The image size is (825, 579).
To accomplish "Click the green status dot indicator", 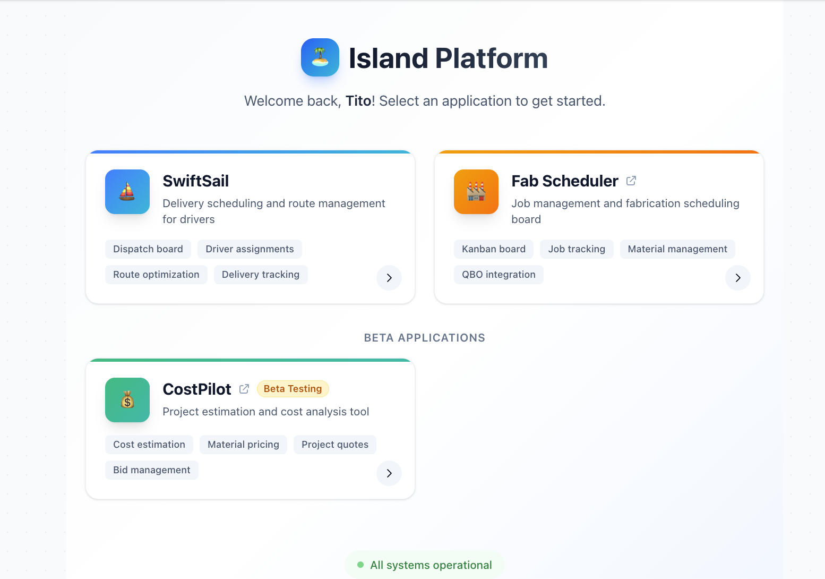I will [x=360, y=565].
